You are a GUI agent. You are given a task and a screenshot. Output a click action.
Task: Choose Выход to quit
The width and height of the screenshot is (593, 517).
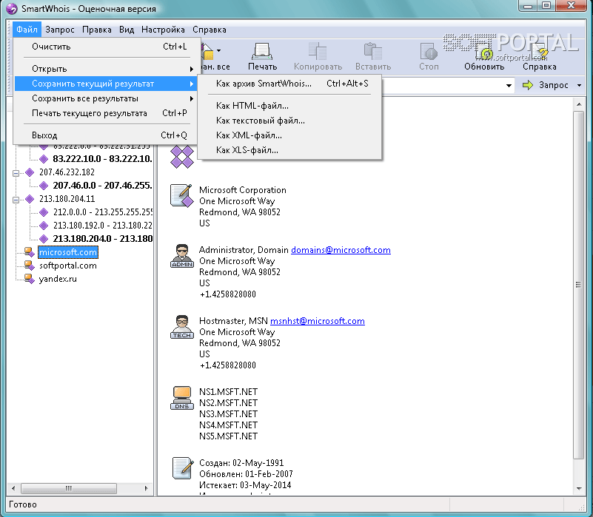tap(105, 135)
